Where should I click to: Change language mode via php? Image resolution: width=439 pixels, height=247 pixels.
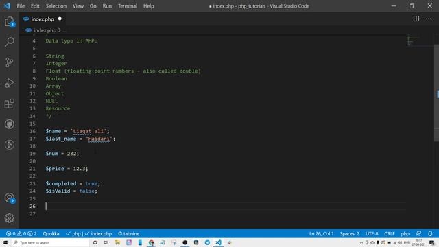tap(405, 233)
